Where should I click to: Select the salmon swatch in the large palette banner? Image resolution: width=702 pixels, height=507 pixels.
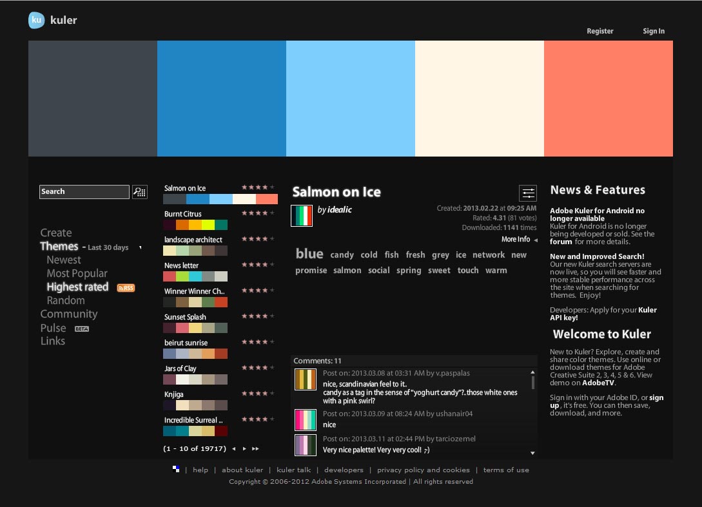609,98
